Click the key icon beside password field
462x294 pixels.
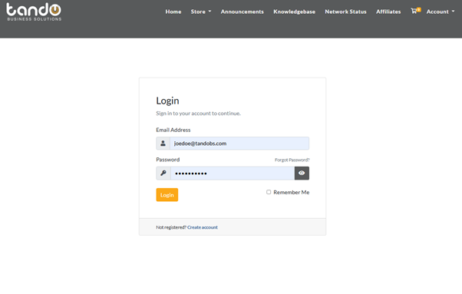tap(163, 173)
